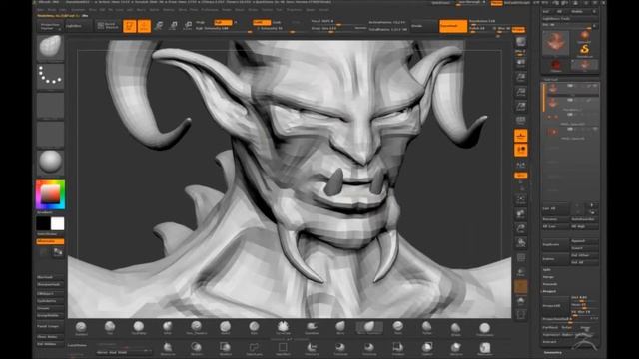Collapse the SubTool section header
This screenshot has width=639, height=359.
click(551, 80)
